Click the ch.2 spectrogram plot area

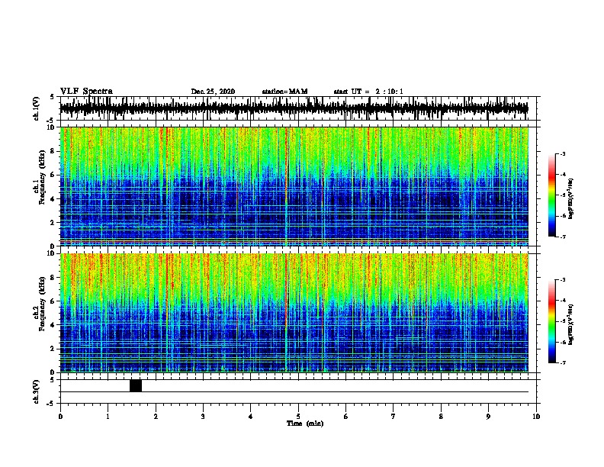coord(294,313)
